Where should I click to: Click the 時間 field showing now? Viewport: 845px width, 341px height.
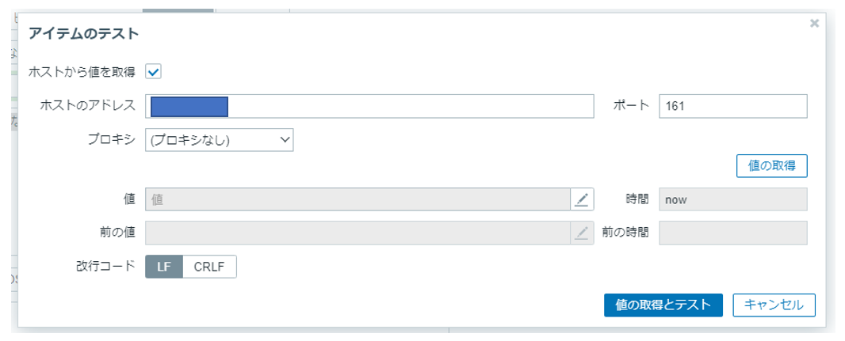tap(733, 199)
